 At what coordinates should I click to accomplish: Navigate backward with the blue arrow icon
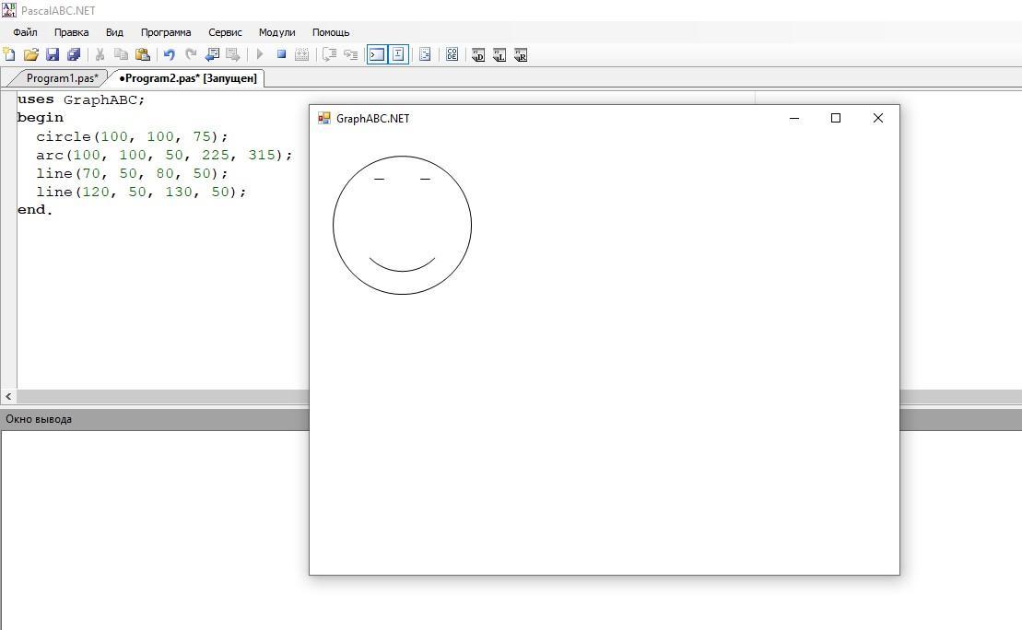click(212, 54)
